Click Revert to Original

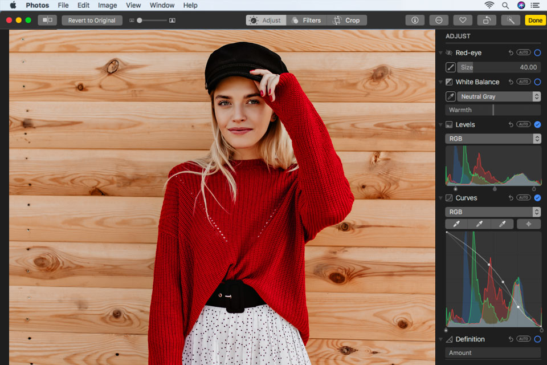(92, 21)
